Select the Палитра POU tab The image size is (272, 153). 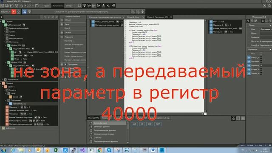pos(93,118)
